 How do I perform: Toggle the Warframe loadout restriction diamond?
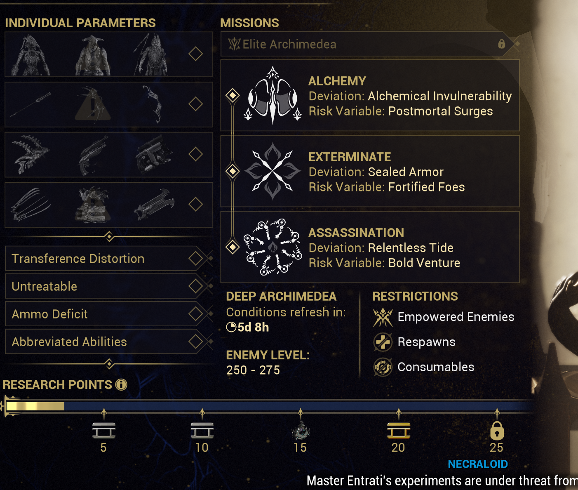click(x=195, y=54)
